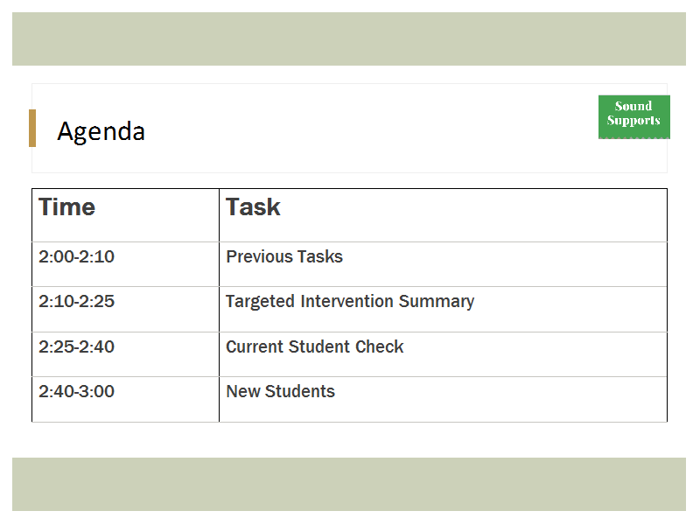
Task: Click the top sage green banner
Action: [349, 38]
